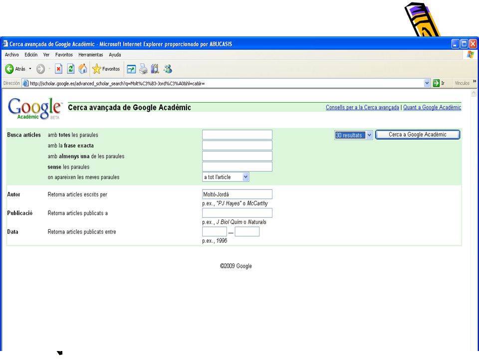Open the Ver menu
The height and width of the screenshot is (359, 479).
46,55
